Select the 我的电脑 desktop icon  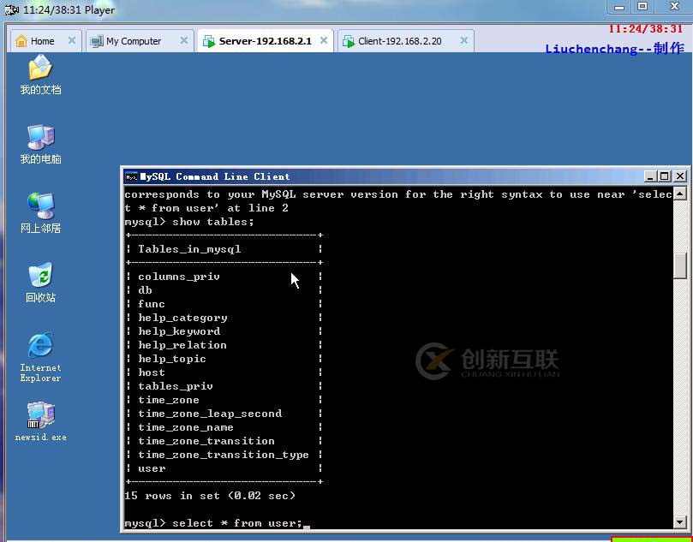[40, 144]
